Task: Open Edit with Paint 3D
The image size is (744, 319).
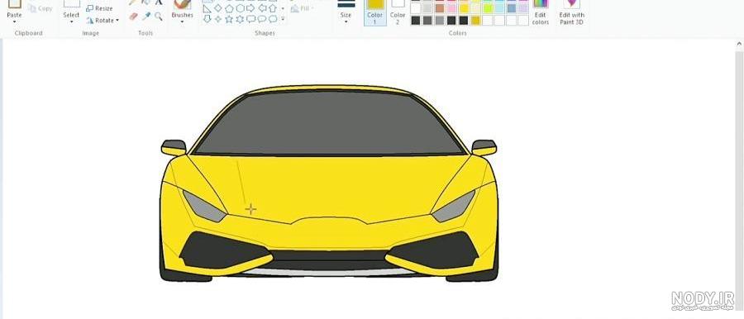Action: (x=571, y=13)
